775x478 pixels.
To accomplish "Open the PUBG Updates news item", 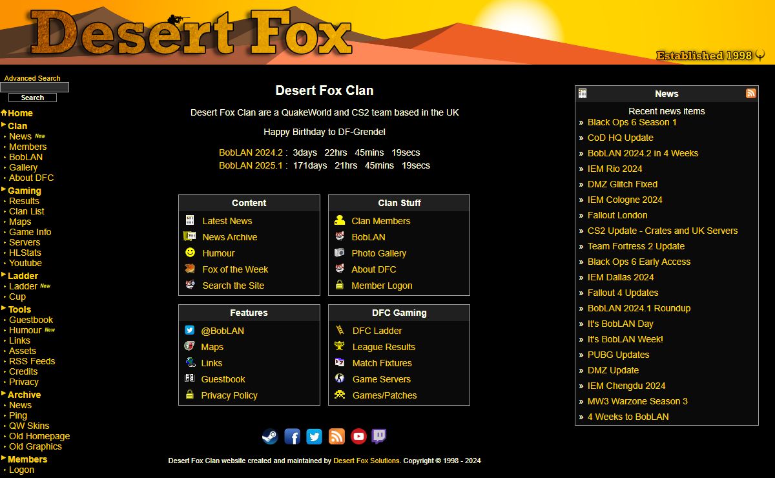I will pyautogui.click(x=619, y=355).
